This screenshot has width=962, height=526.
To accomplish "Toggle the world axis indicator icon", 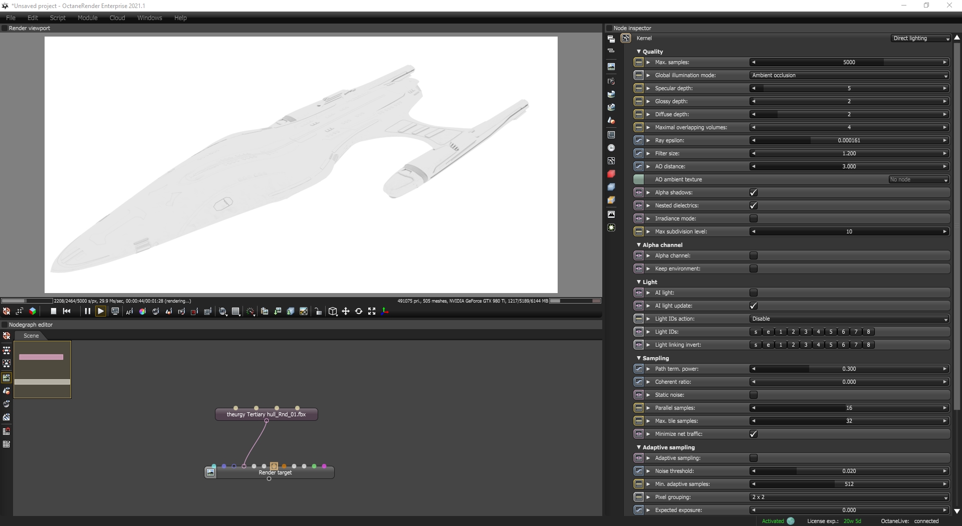I will point(385,312).
